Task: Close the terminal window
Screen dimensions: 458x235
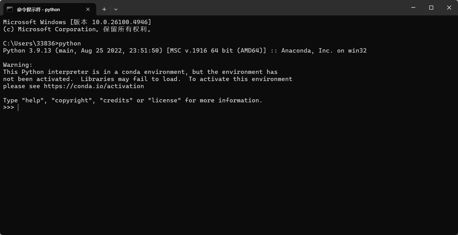Action: click(449, 7)
